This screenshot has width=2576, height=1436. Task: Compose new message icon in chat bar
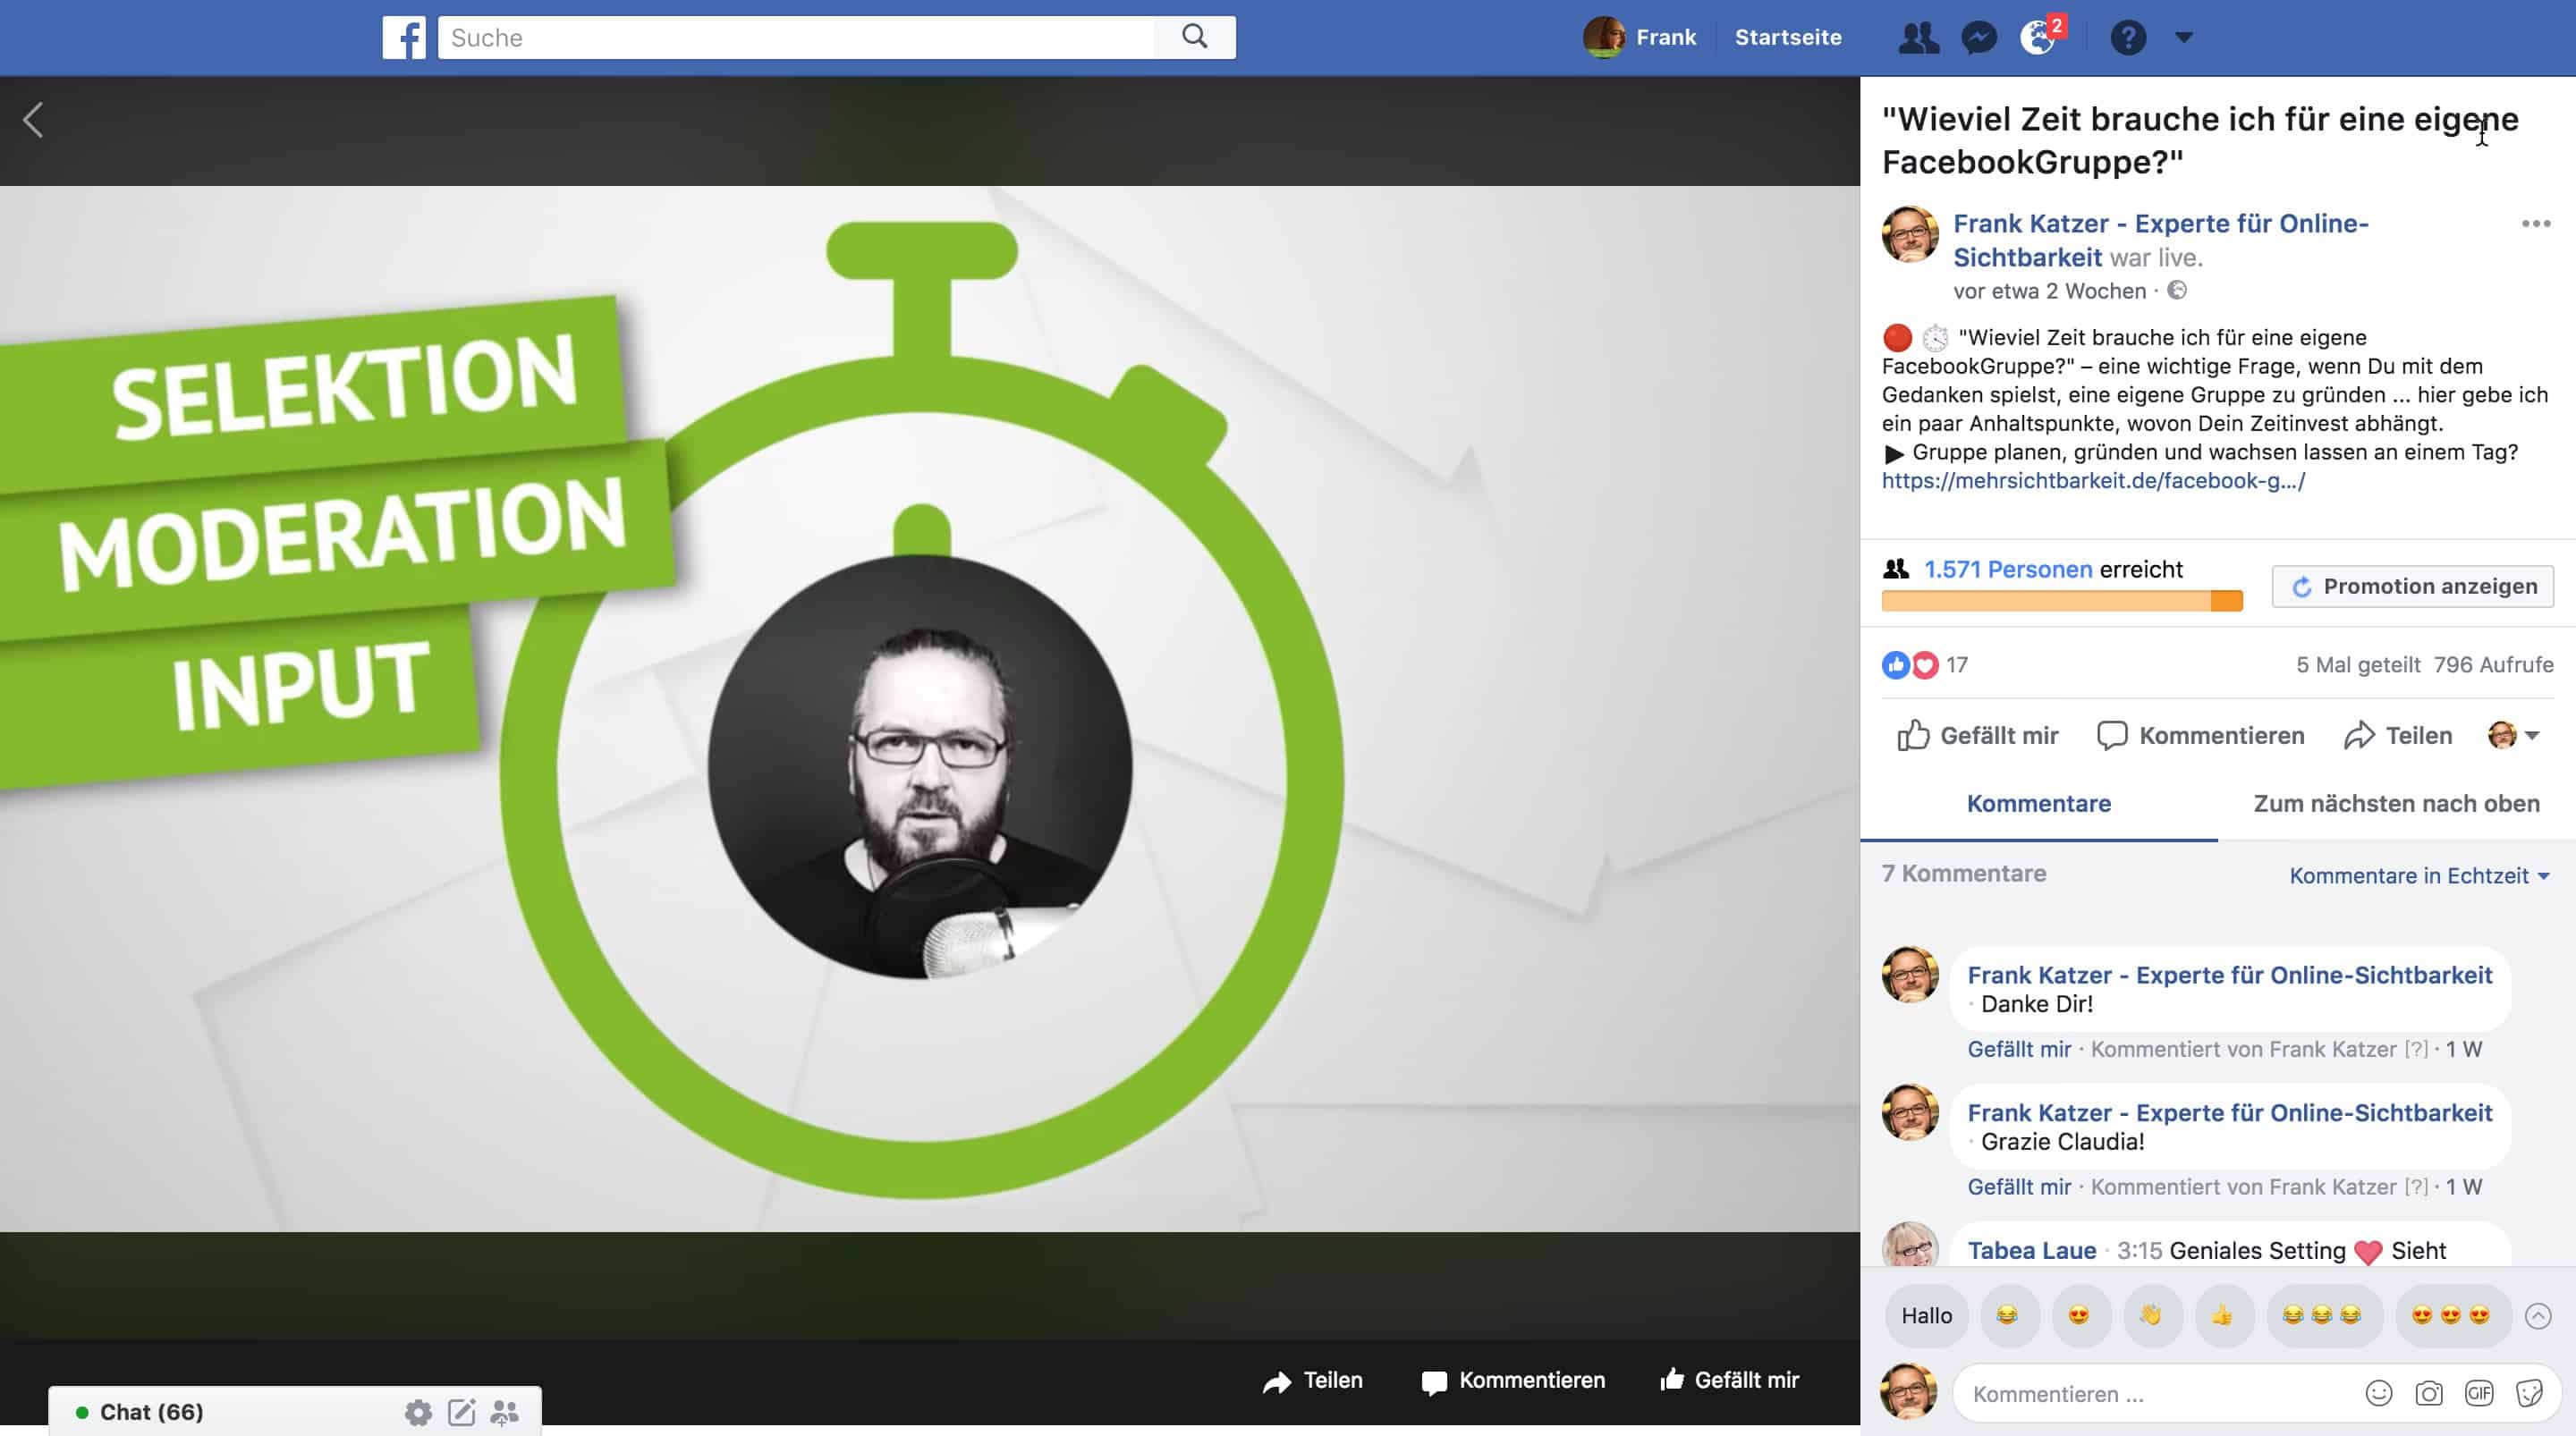(461, 1412)
